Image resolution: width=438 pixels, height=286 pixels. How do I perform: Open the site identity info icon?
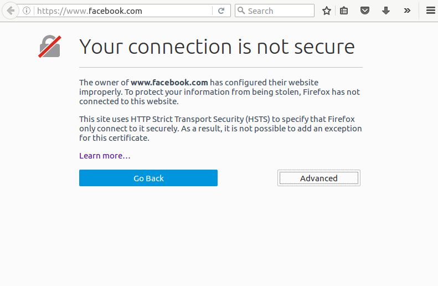click(x=26, y=11)
